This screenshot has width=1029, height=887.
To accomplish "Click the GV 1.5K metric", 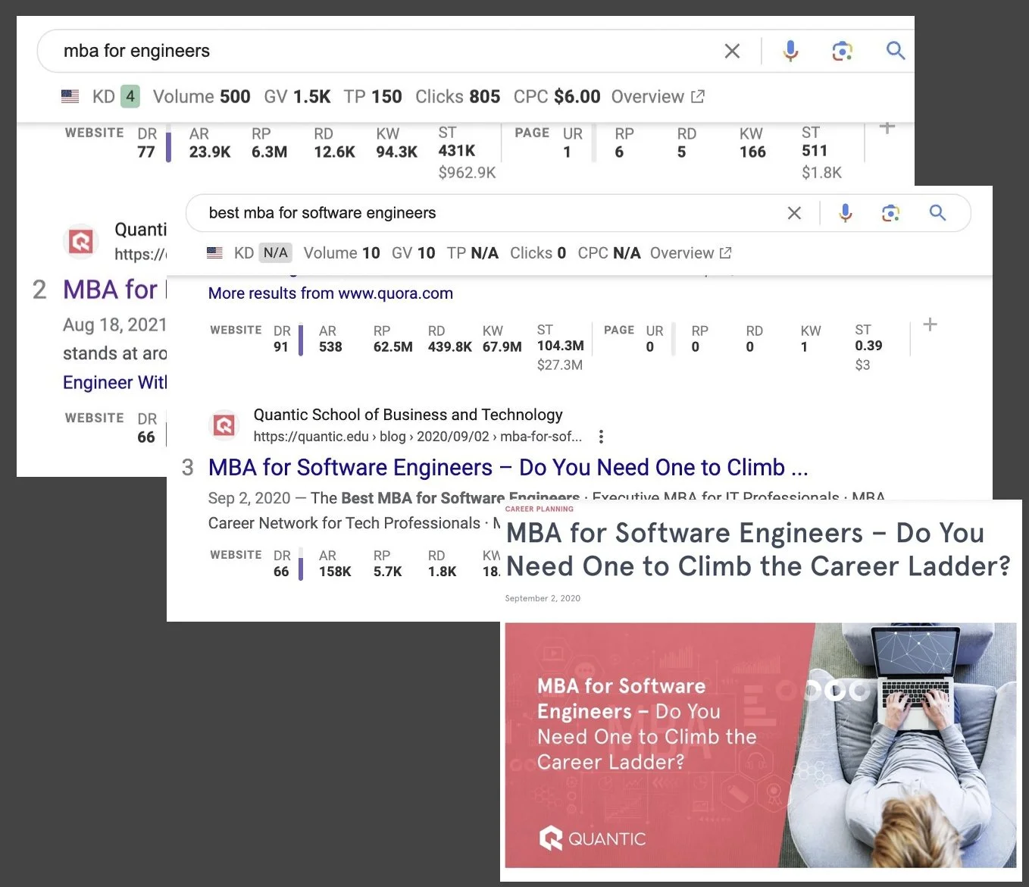I will click(x=297, y=96).
